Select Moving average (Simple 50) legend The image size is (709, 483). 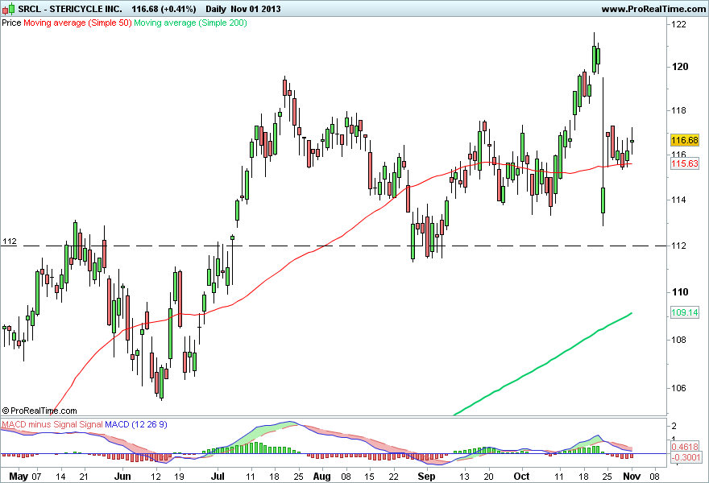(77, 23)
